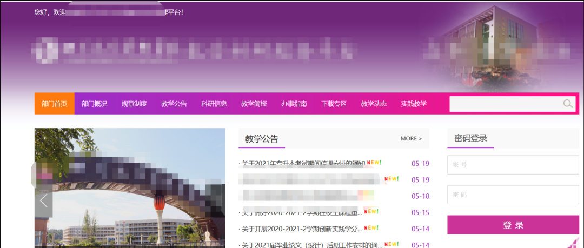Focus the 帐号 input field
The width and height of the screenshot is (584, 248).
pos(513,165)
